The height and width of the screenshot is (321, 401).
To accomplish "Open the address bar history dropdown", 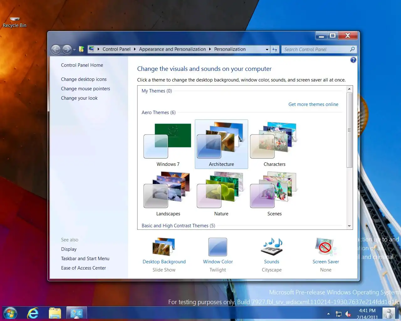I will (x=267, y=50).
